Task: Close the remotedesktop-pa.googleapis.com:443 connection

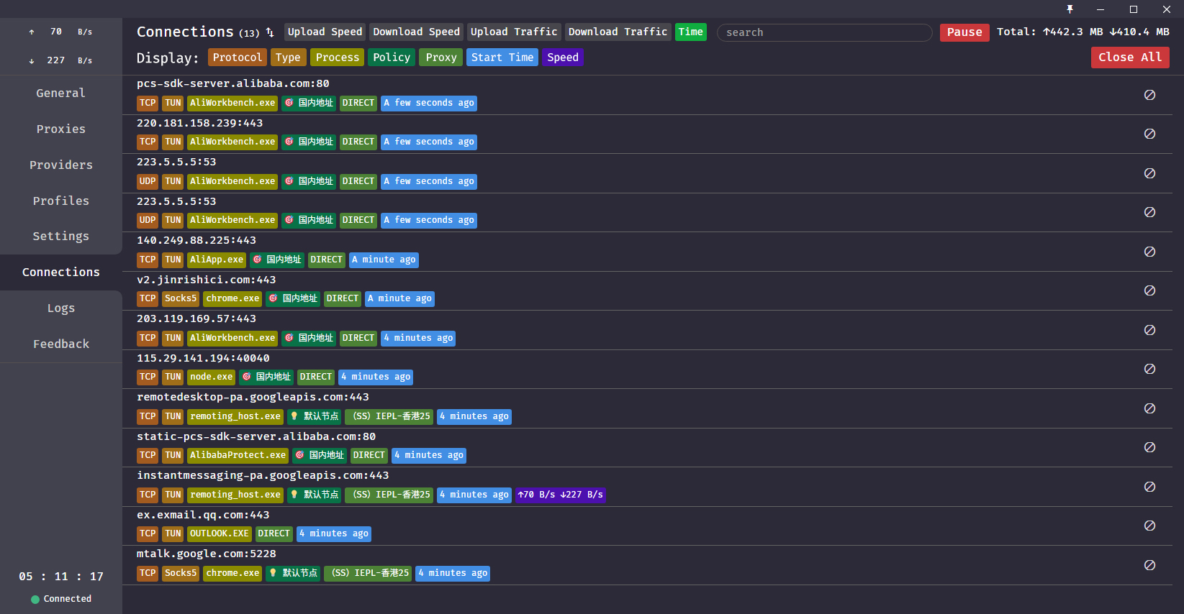Action: tap(1149, 408)
